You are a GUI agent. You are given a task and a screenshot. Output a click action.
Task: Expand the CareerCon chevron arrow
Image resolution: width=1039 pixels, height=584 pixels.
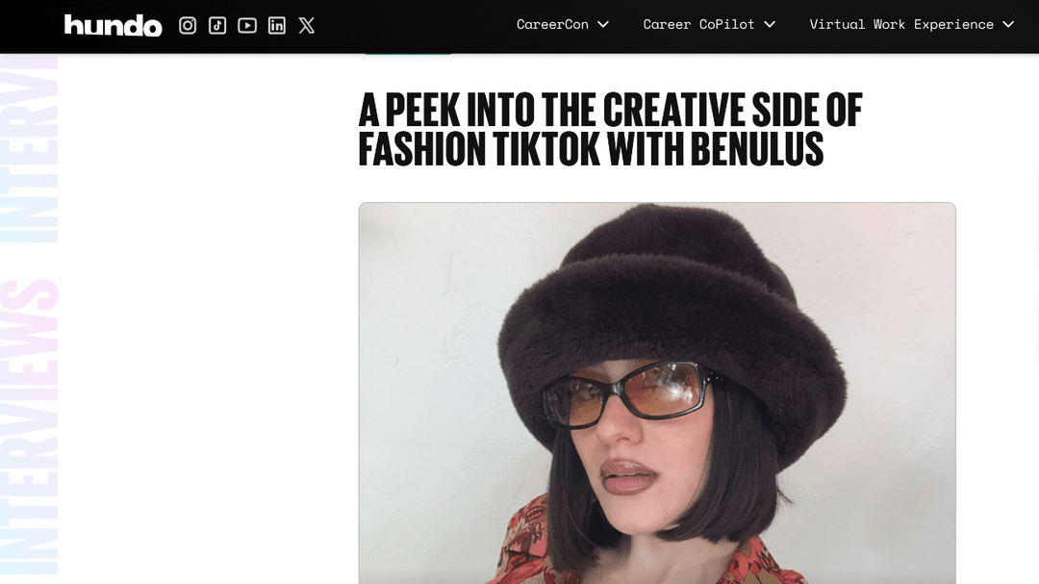[x=603, y=25]
